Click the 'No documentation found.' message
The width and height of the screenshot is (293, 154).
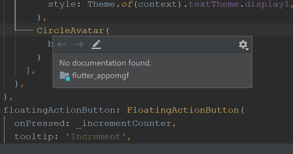105,63
